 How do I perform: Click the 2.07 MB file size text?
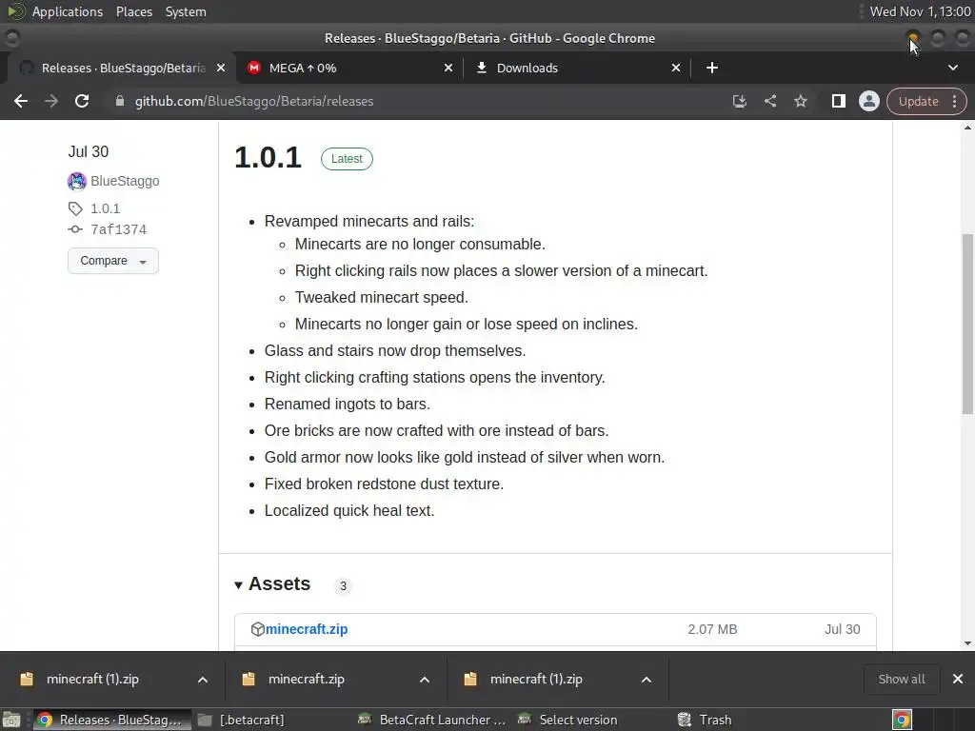pyautogui.click(x=712, y=629)
